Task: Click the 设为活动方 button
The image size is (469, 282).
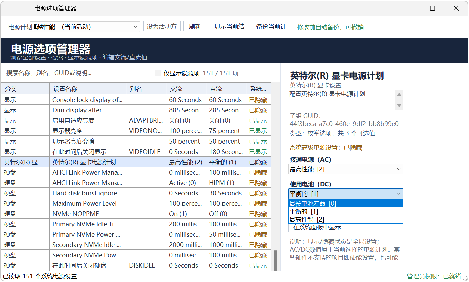Action: pyautogui.click(x=162, y=26)
